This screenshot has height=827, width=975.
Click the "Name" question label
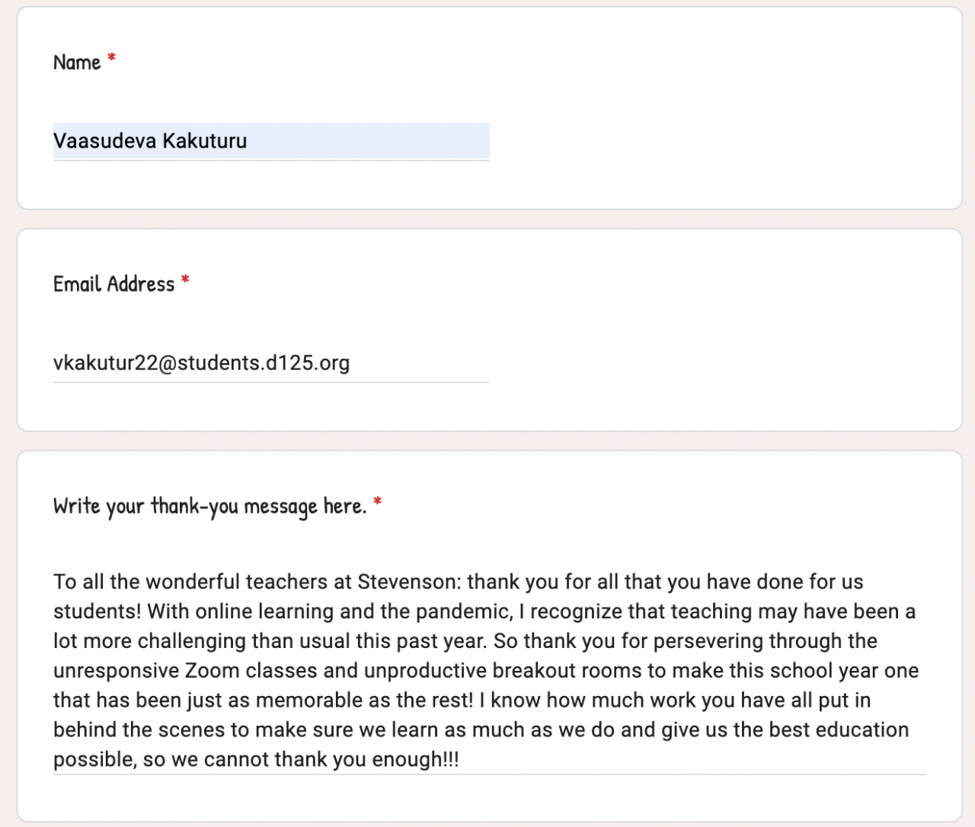pyautogui.click(x=77, y=62)
